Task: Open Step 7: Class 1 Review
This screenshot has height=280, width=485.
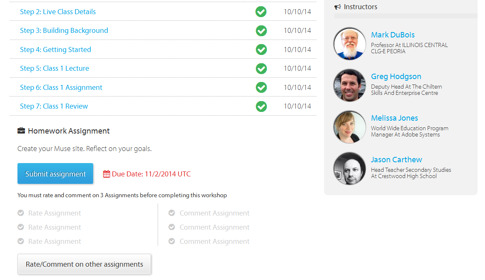Action: (54, 107)
